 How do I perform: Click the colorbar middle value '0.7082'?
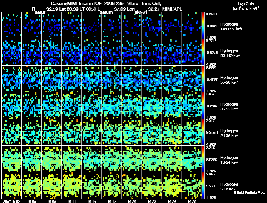211,159
